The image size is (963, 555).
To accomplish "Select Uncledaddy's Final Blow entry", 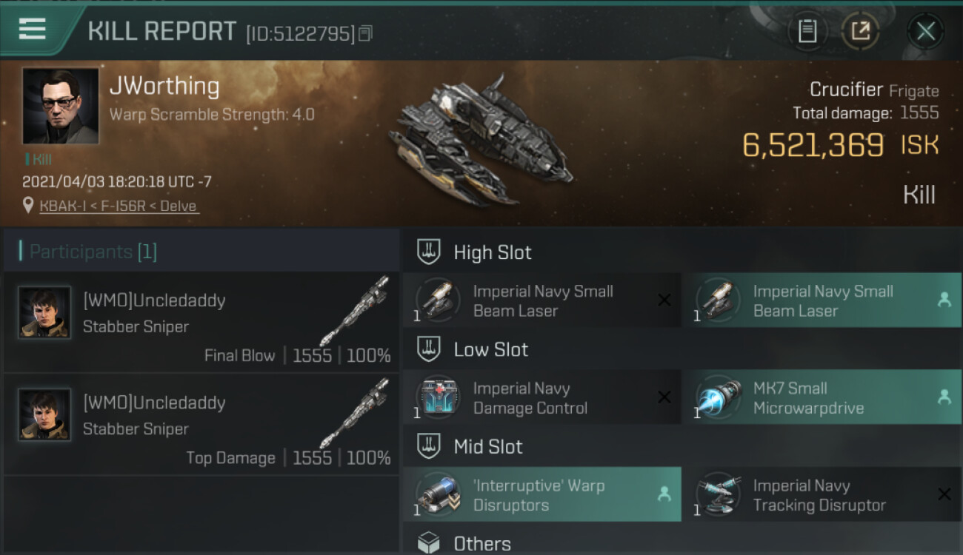I will (201, 323).
